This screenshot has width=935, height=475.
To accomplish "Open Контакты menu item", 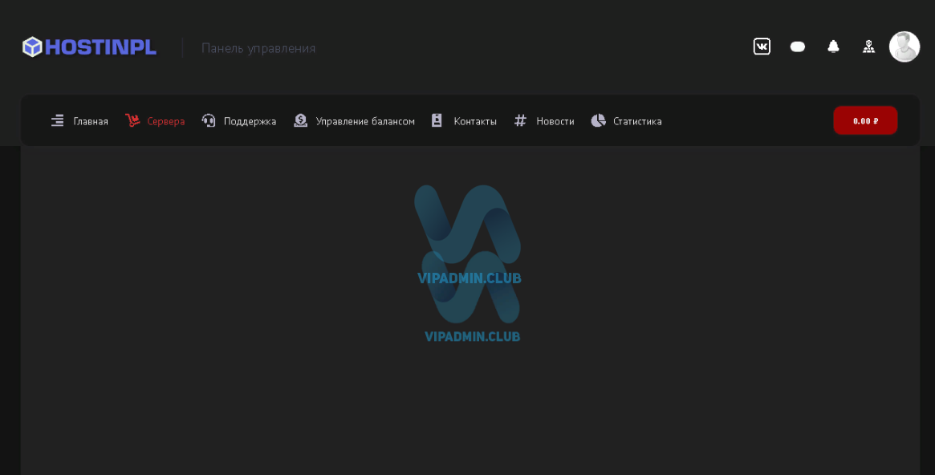I will pos(474,122).
